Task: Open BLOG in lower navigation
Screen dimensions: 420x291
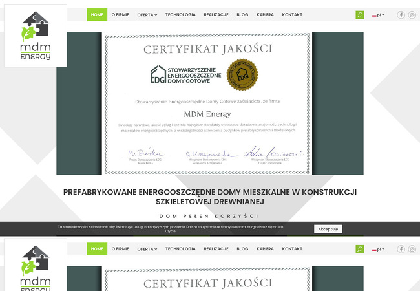Action: pos(242,249)
